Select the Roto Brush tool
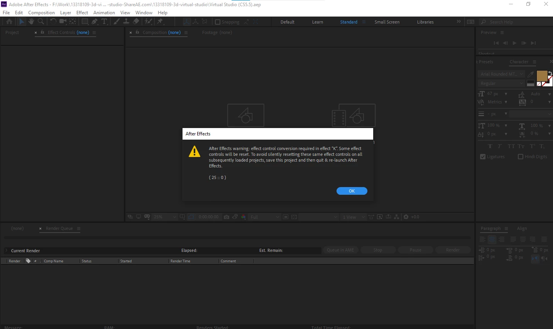This screenshot has width=553, height=329. point(148,22)
